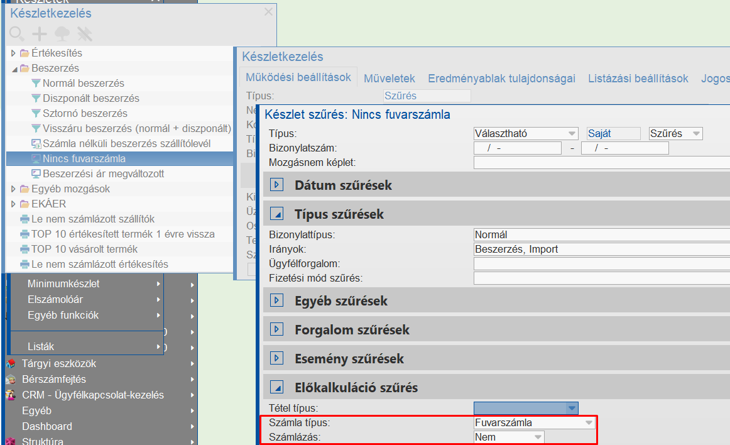
Task: Select Beszerzési ár megváltozott item
Action: coord(104,174)
